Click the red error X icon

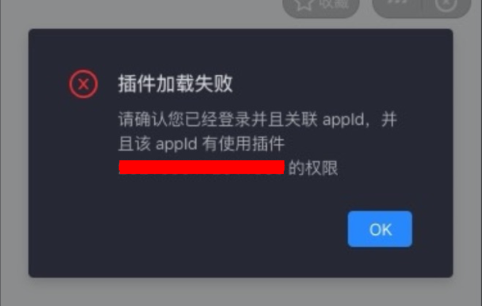(x=83, y=84)
